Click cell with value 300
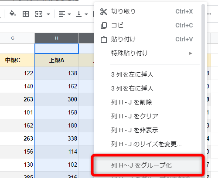Viewport: 218px width, 178px height. (x=57, y=99)
